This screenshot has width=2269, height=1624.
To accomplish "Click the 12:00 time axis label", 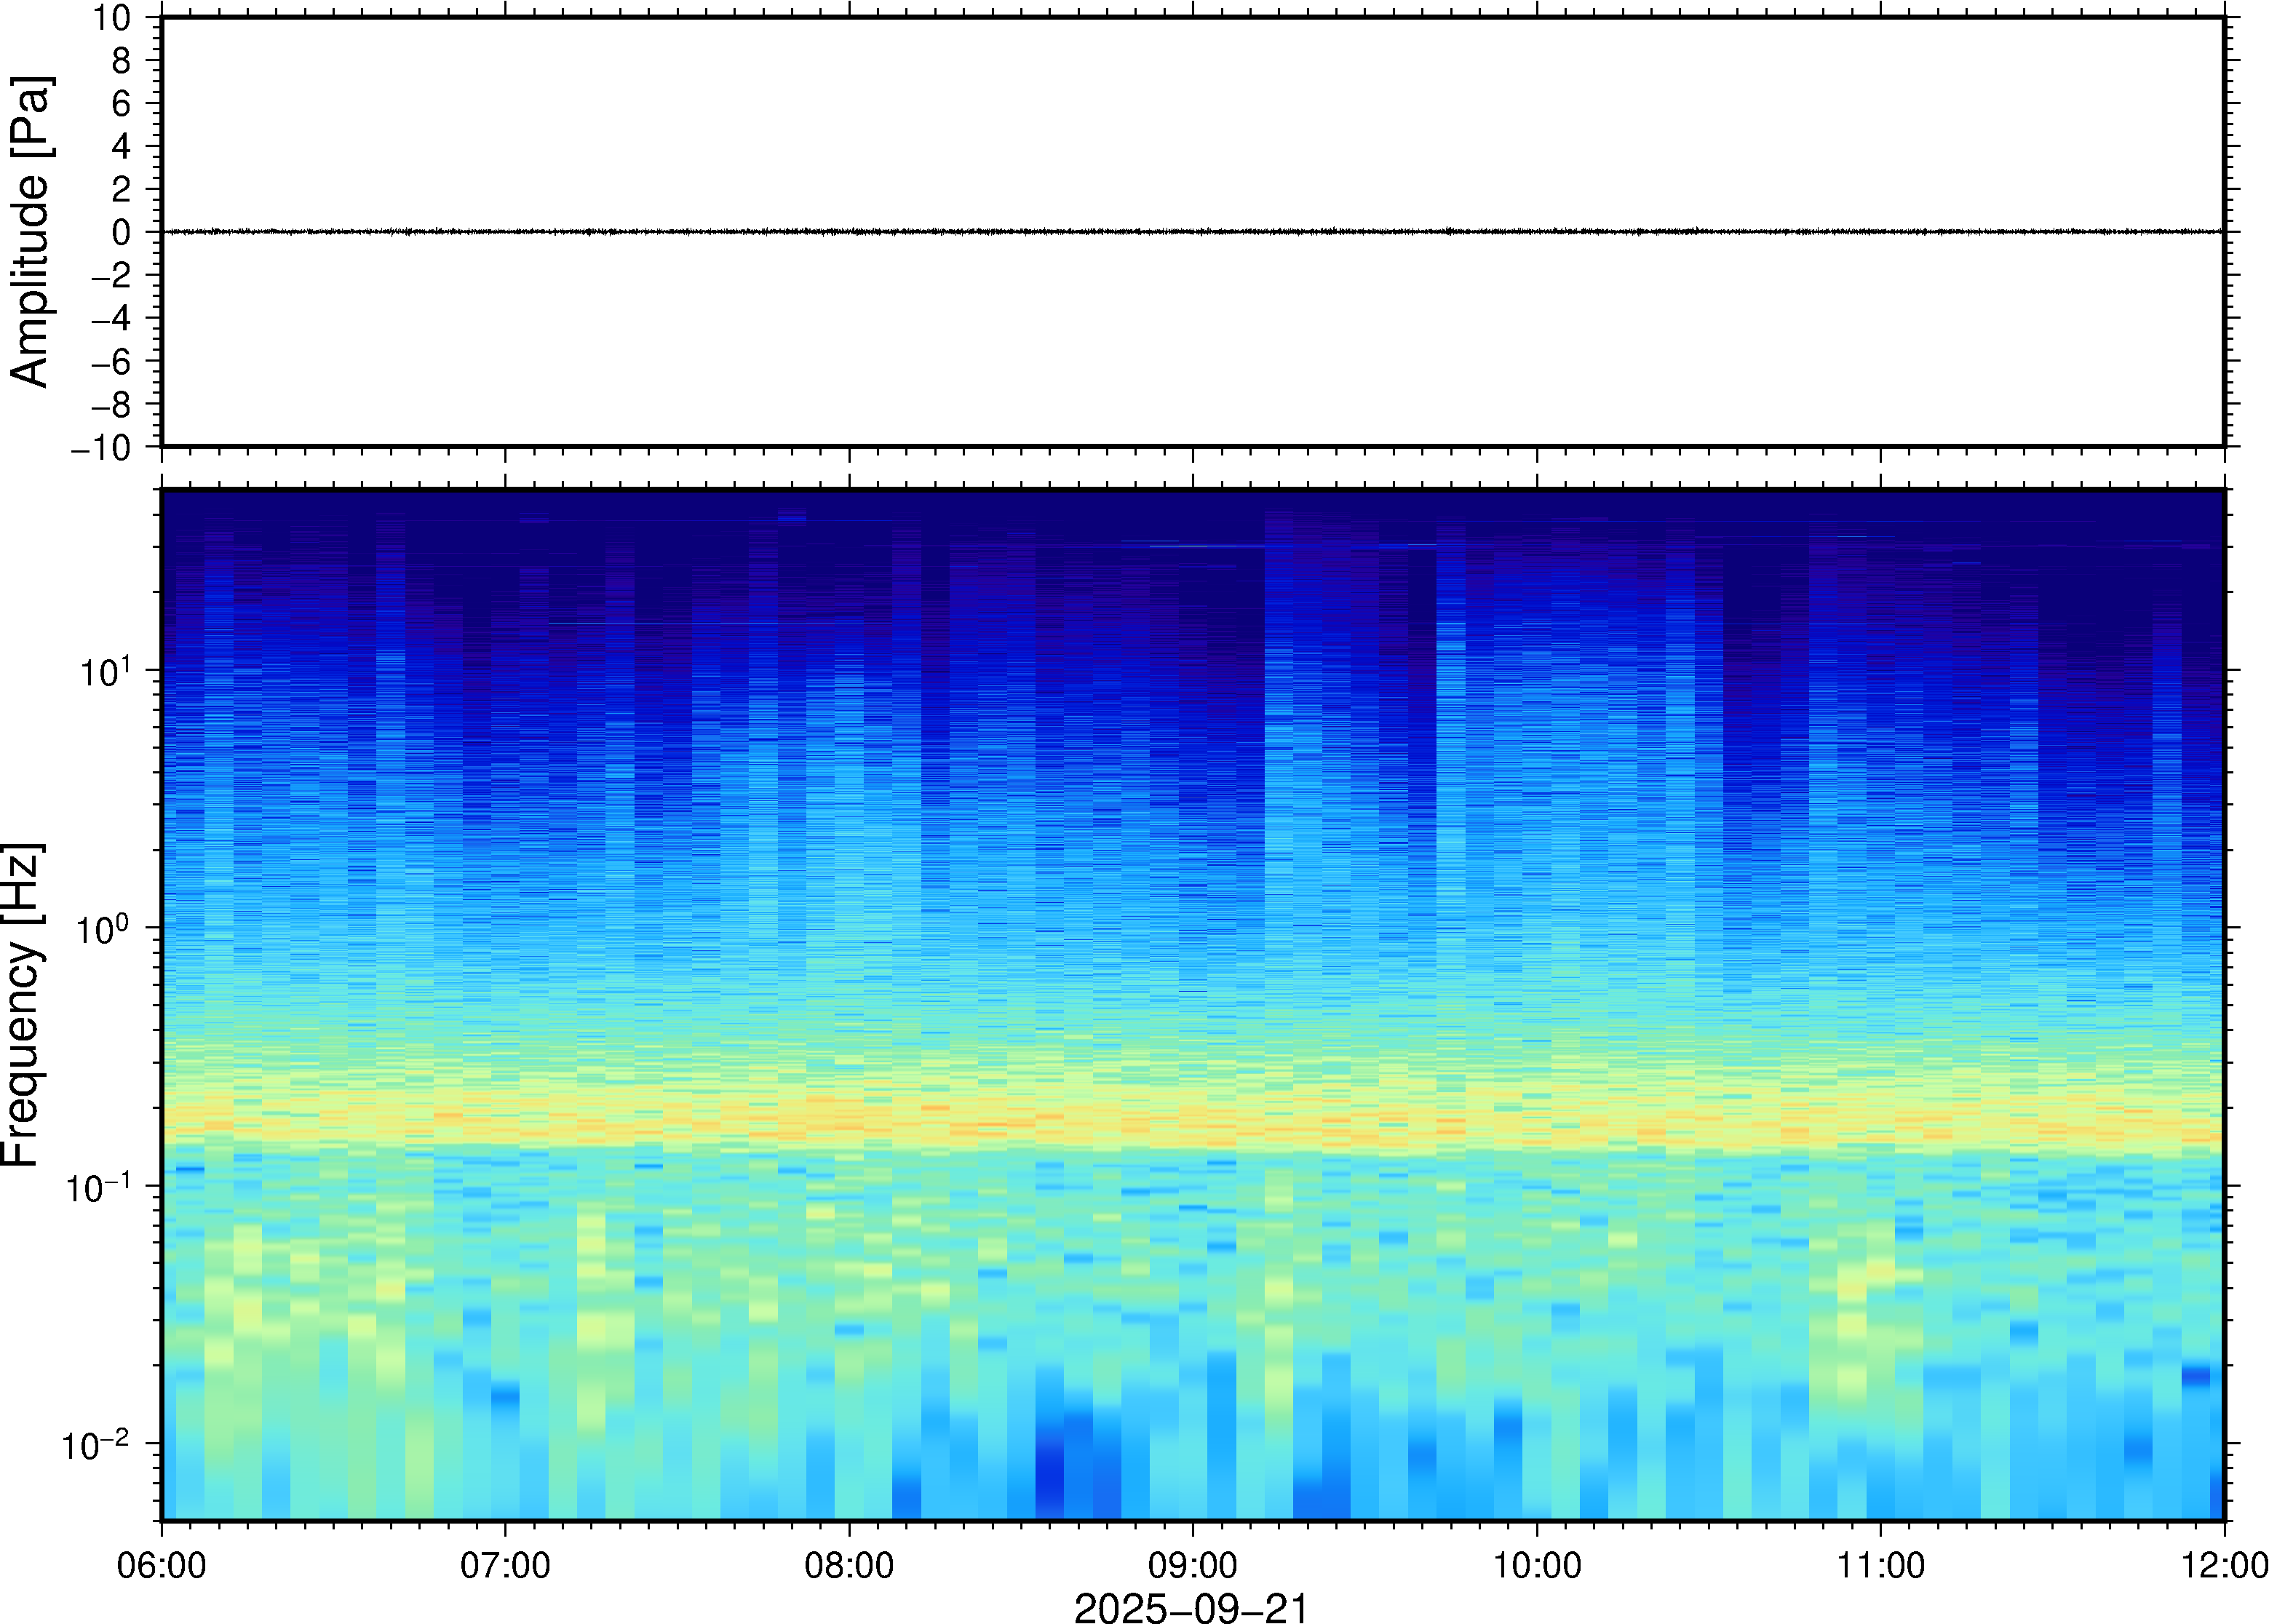I will point(2224,1565).
